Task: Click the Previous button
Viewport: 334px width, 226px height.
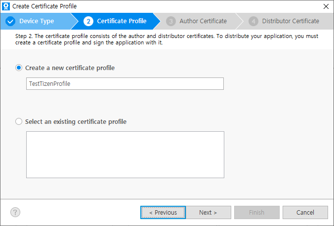Action: [x=163, y=212]
